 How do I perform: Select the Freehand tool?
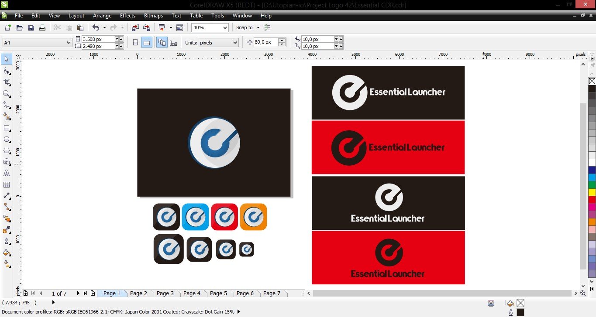coord(7,105)
